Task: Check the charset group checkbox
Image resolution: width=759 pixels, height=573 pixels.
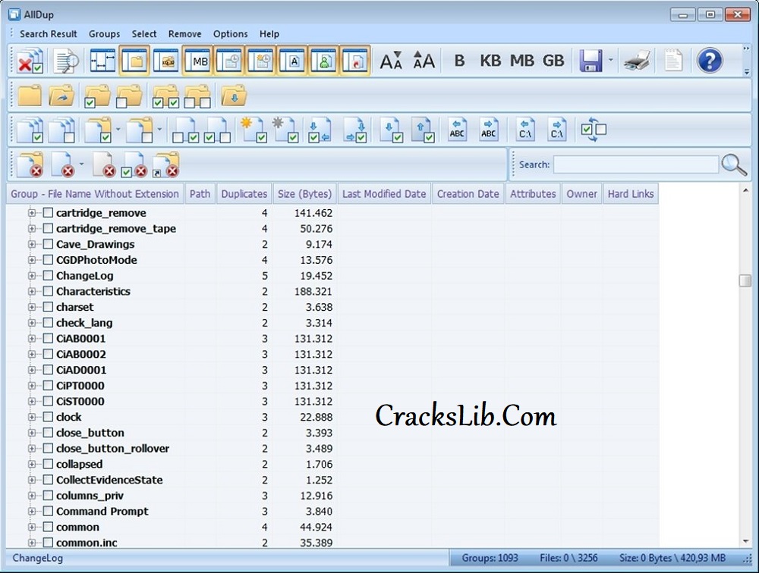Action: [48, 307]
